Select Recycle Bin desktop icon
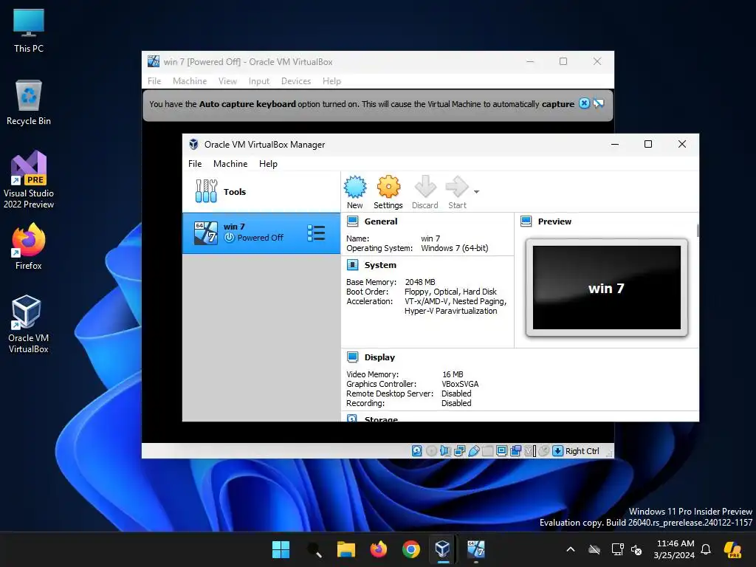Image resolution: width=756 pixels, height=567 pixels. click(29, 103)
